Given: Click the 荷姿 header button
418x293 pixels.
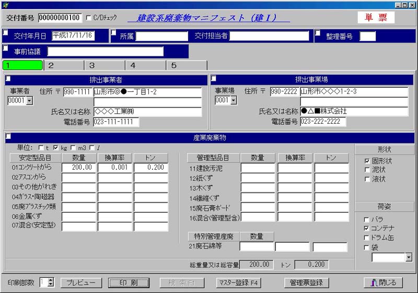Looking at the screenshot, I should click(x=385, y=206).
